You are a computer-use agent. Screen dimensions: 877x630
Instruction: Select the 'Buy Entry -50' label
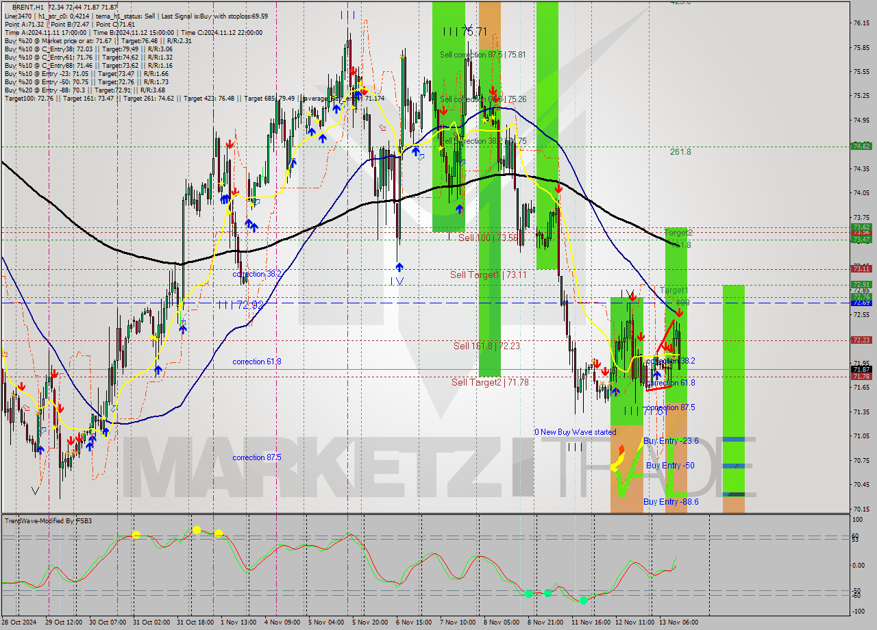pos(670,465)
